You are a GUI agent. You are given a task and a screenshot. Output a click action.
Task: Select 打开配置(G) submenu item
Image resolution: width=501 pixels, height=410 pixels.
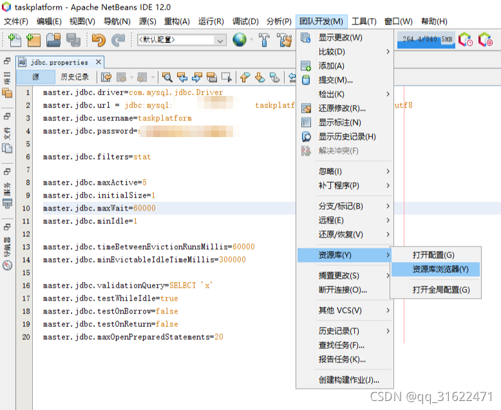435,255
